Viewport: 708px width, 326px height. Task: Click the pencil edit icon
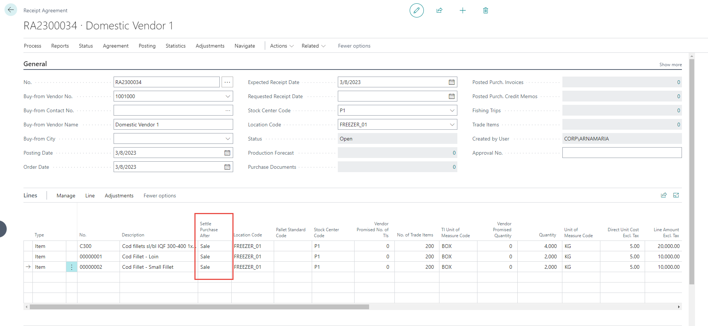pyautogui.click(x=416, y=10)
